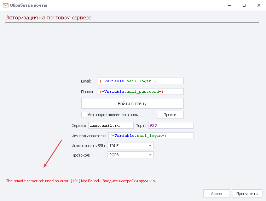Click the Обработка почты window title text

tap(29, 5)
